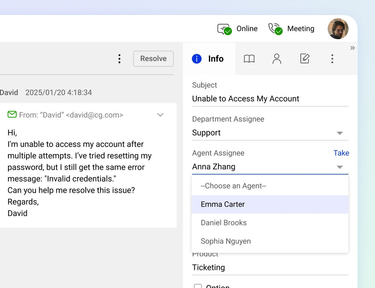
Task: Select Emma Carter as agent
Action: click(x=270, y=204)
